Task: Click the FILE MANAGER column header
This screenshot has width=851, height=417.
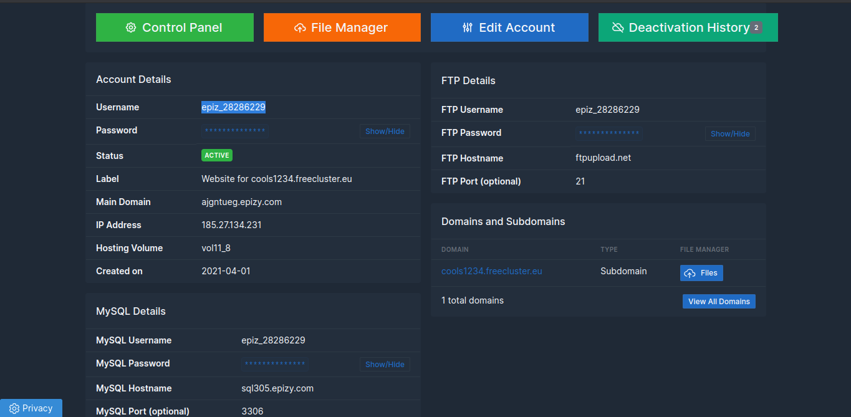Action: tap(704, 249)
